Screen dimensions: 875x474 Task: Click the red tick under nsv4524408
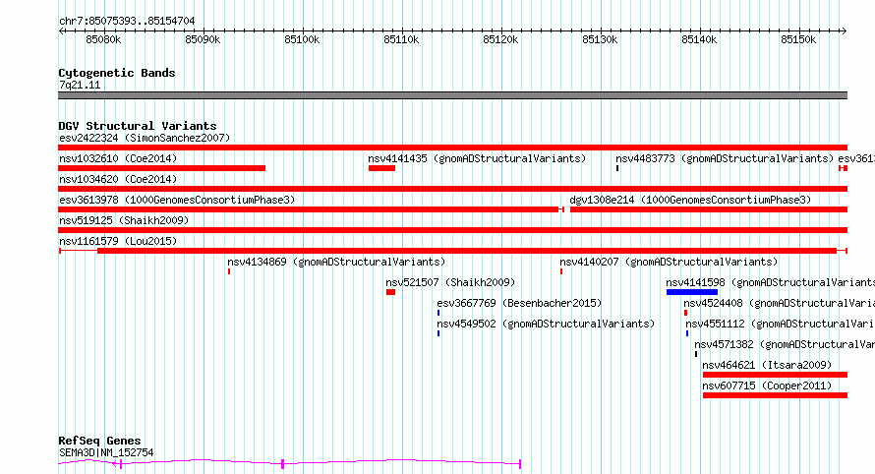coord(685,313)
